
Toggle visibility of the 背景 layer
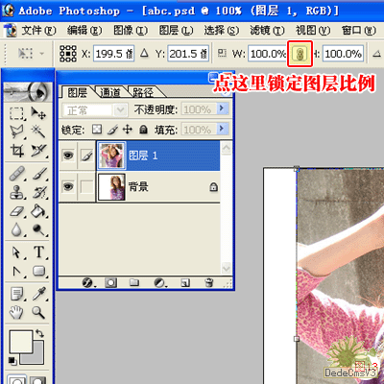pos(68,186)
